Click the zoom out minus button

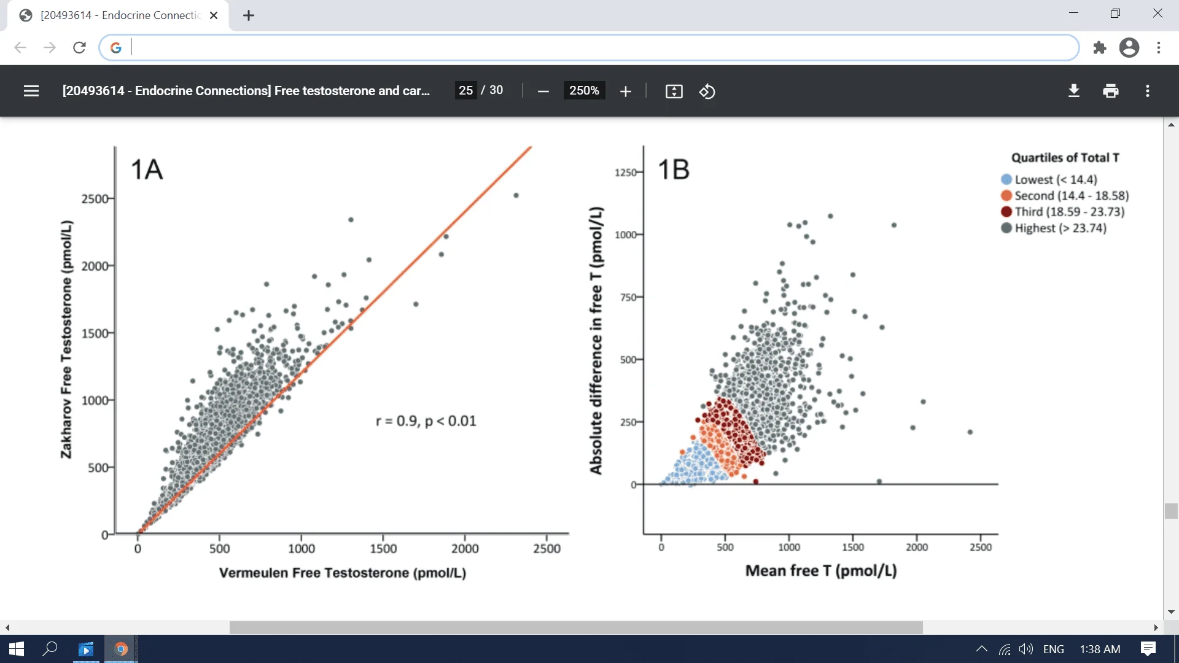[x=543, y=91]
